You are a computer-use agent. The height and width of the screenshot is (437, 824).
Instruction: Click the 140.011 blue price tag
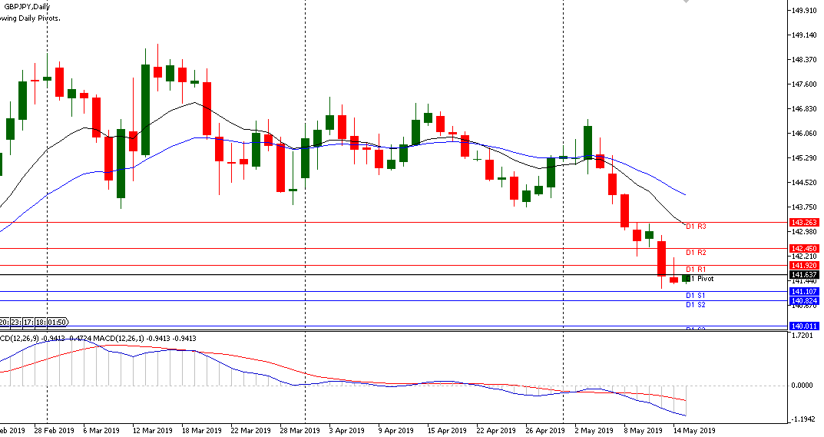click(803, 326)
